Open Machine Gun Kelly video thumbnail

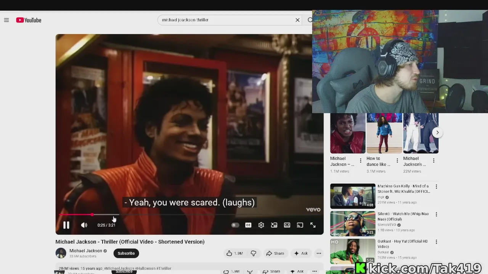point(353,196)
